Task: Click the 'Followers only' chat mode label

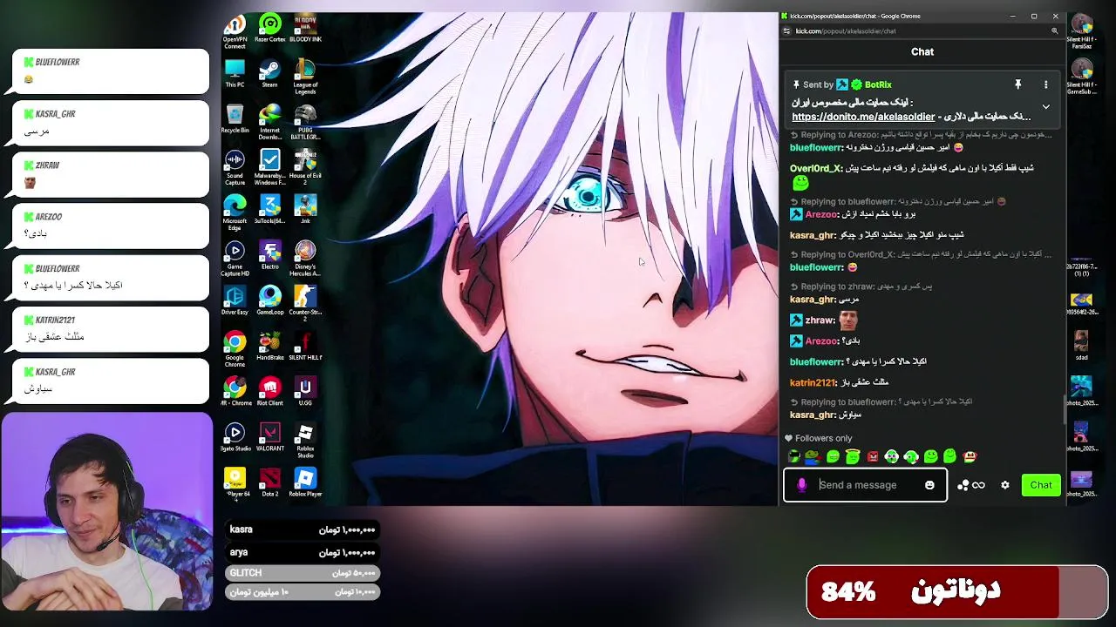Action: (x=823, y=438)
